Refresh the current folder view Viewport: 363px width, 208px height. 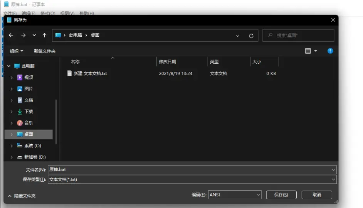[x=251, y=36]
